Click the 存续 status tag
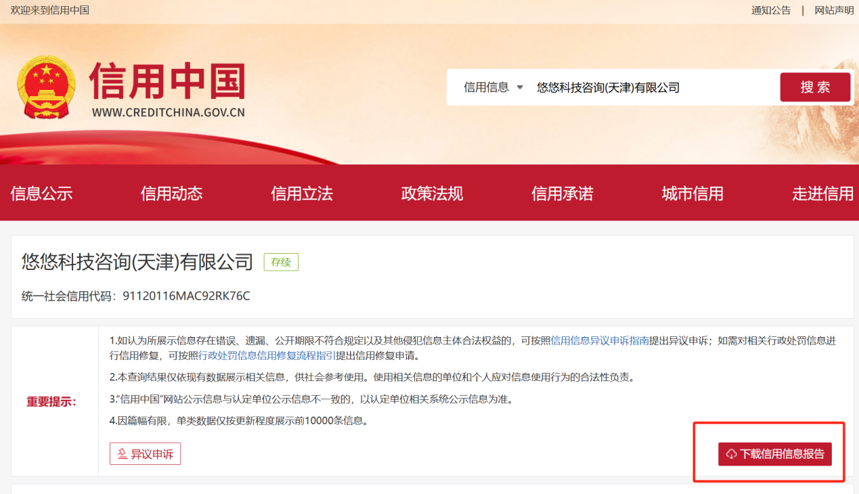Image resolution: width=859 pixels, height=494 pixels. pyautogui.click(x=281, y=262)
